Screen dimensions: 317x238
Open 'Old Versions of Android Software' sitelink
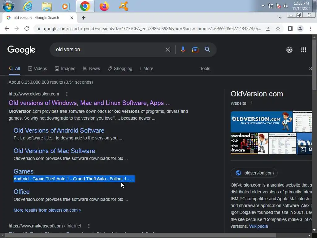coord(59,130)
